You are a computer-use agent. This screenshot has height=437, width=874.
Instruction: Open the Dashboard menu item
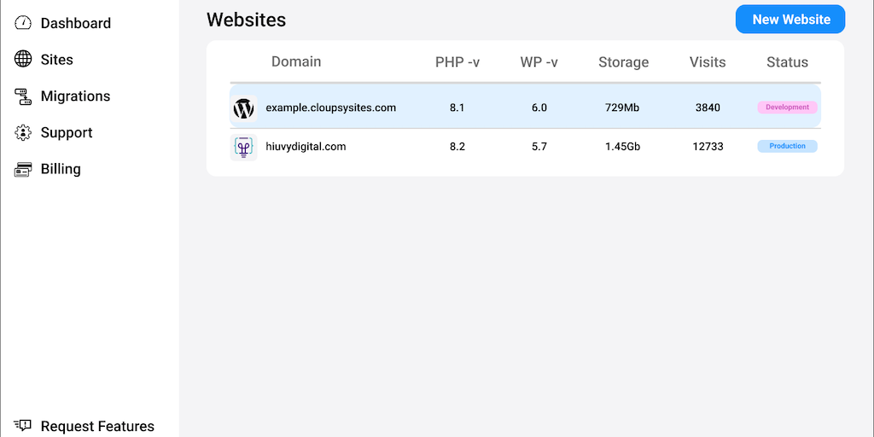(x=76, y=23)
